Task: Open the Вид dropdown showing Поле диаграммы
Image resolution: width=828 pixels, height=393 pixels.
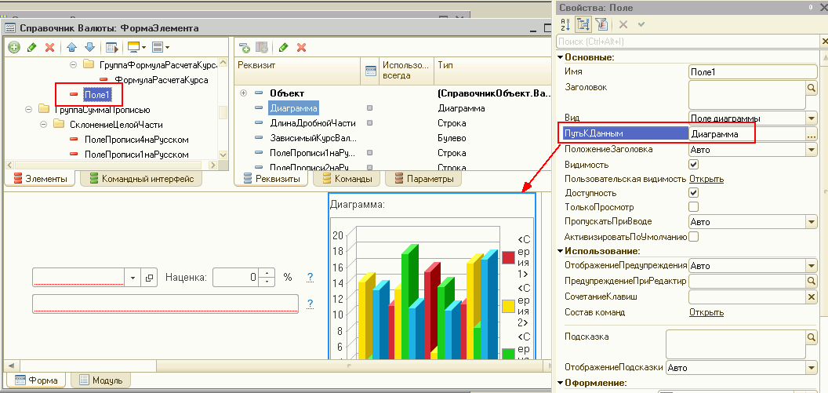Action: 811,118
